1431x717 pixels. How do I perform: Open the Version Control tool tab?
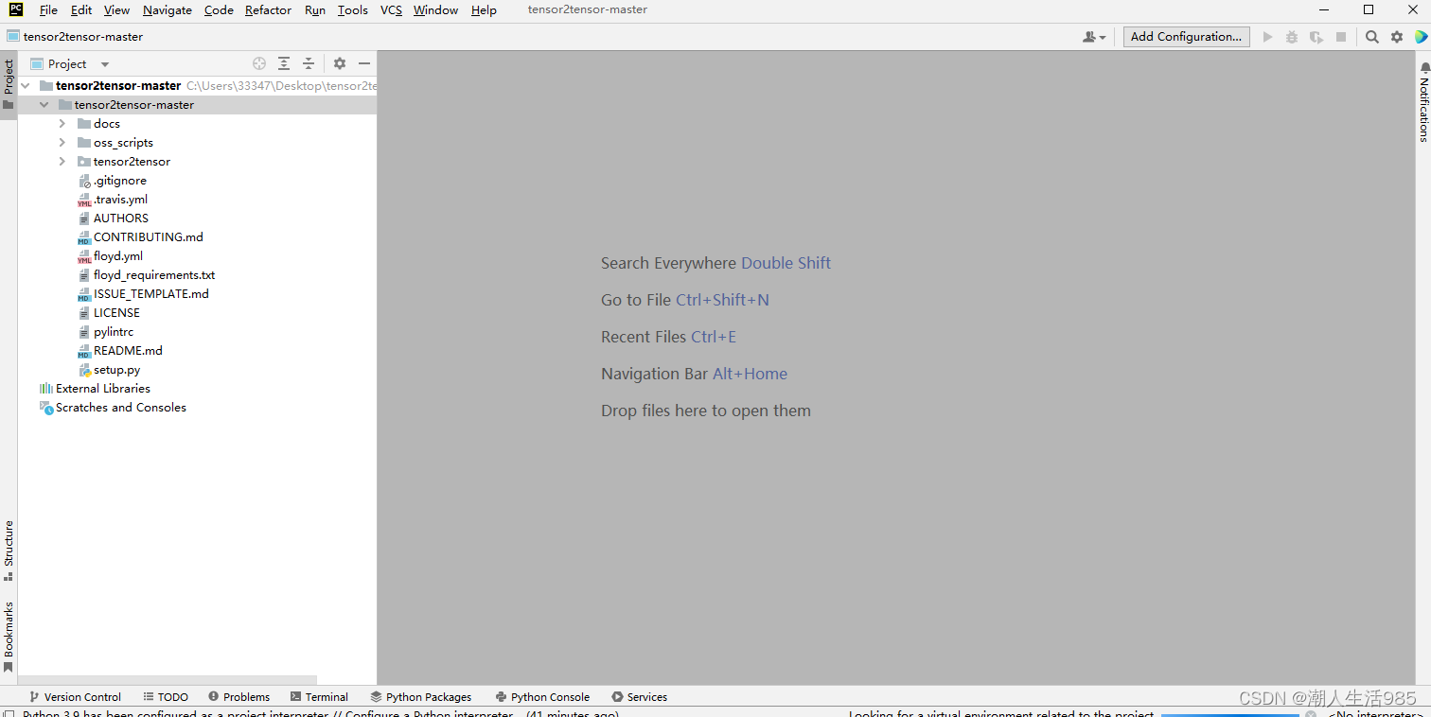76,697
